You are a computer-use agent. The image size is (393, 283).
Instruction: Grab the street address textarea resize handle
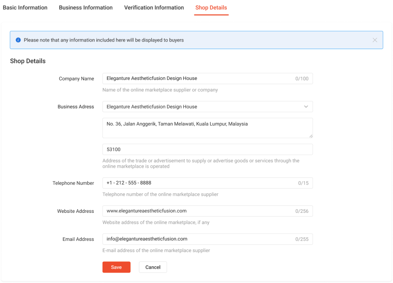(311, 136)
